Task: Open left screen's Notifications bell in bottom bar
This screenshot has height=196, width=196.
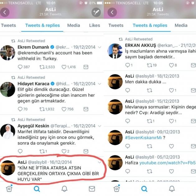Action: tap(64, 189)
